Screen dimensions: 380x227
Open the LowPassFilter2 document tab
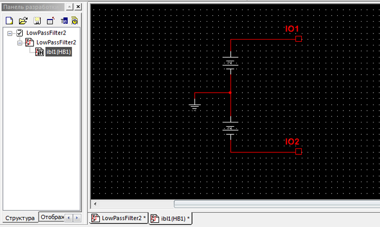pyautogui.click(x=119, y=218)
